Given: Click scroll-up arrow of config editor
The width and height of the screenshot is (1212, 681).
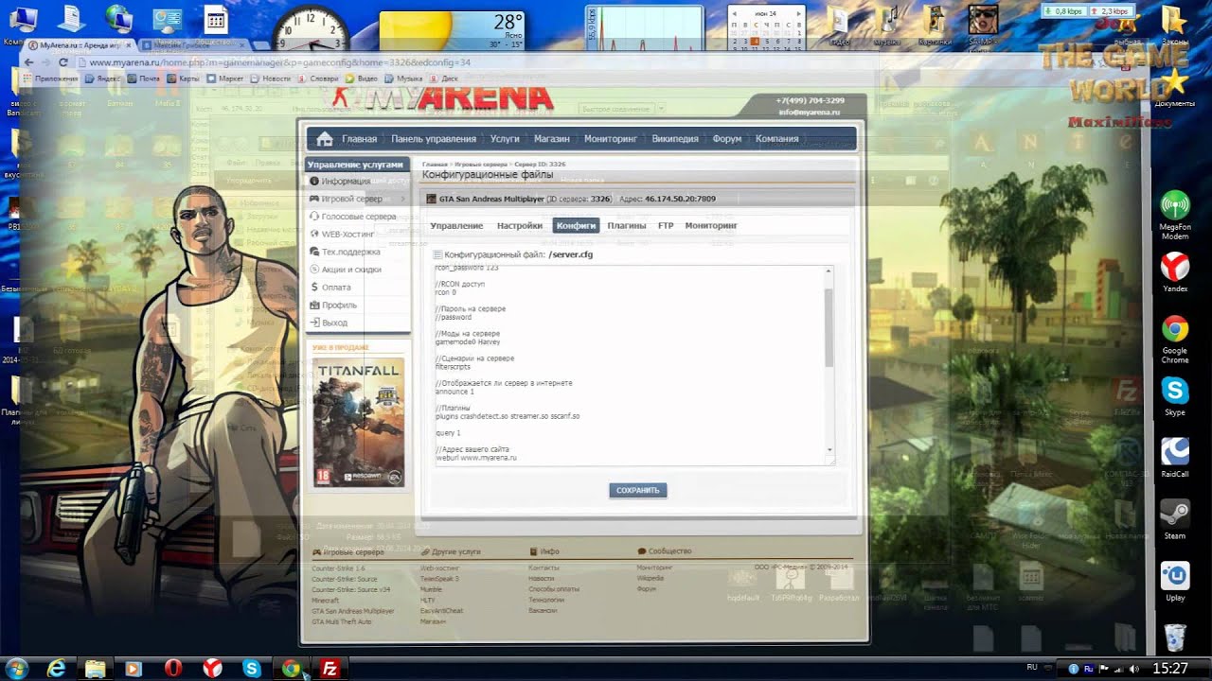Looking at the screenshot, I should click(x=829, y=271).
